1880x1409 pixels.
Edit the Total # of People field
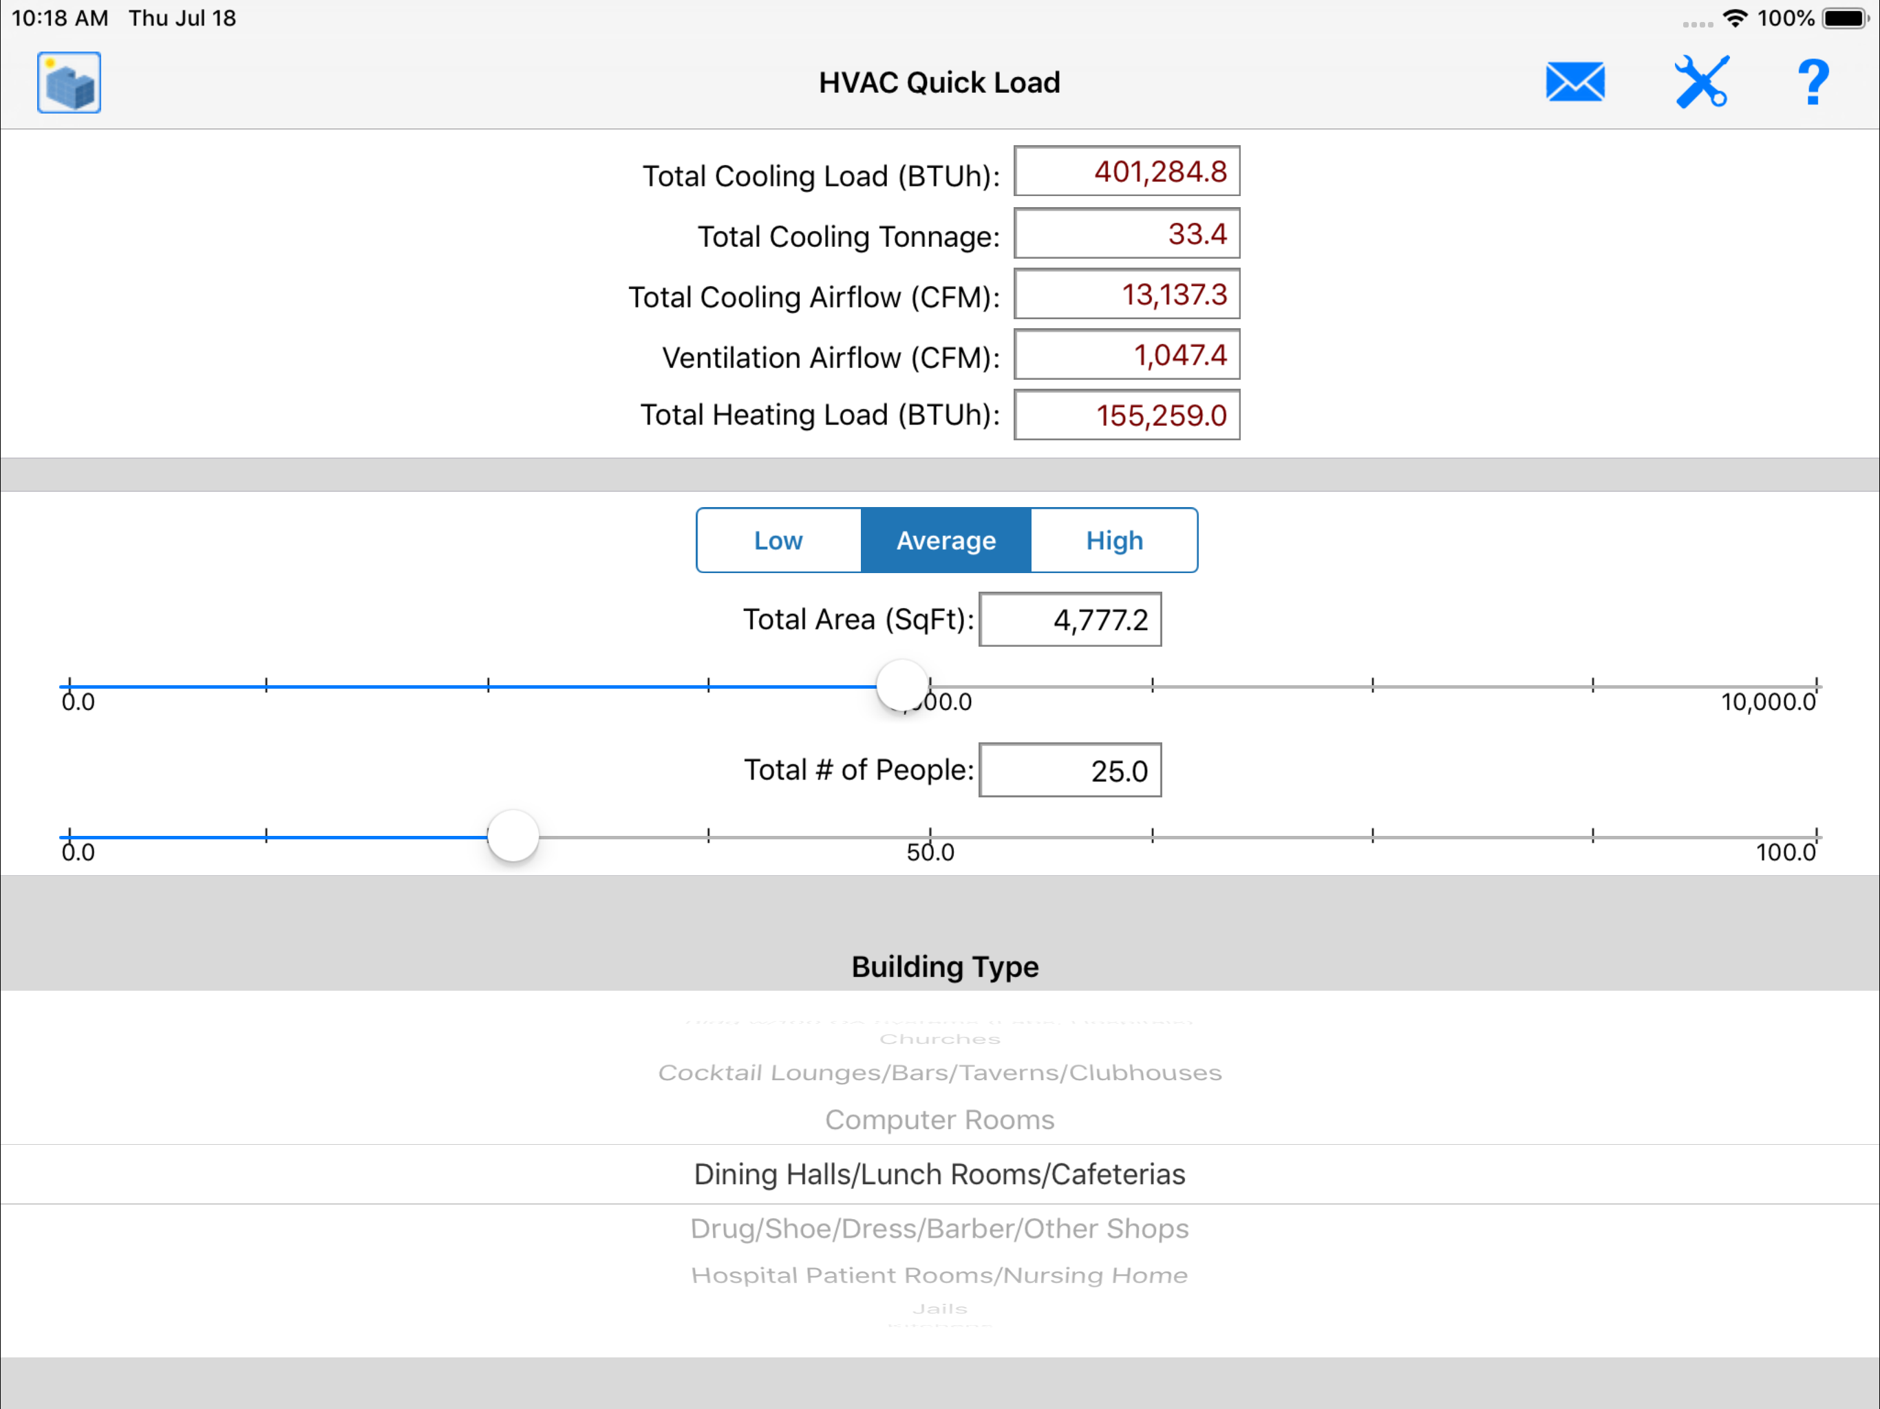pyautogui.click(x=1069, y=770)
